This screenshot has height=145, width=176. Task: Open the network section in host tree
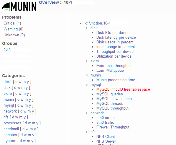click(97, 113)
